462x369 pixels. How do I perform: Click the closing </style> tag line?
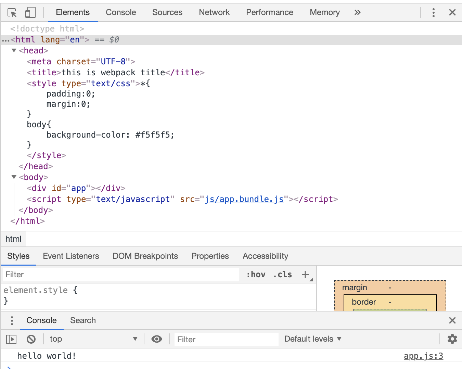(x=46, y=155)
